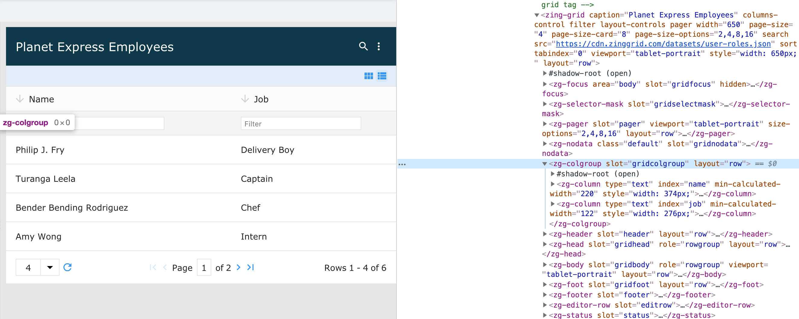Select the Amy Wong cell
This screenshot has width=799, height=319.
[119, 236]
